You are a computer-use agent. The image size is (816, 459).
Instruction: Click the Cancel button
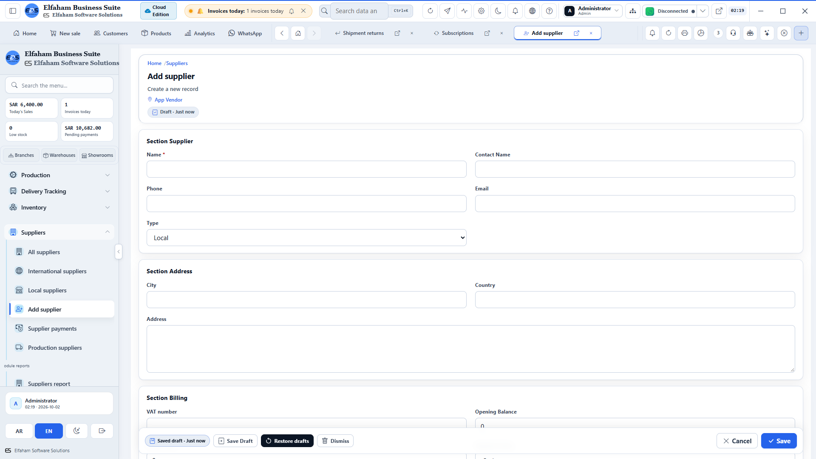tap(737, 441)
